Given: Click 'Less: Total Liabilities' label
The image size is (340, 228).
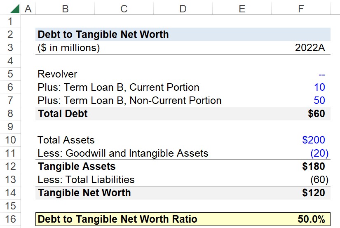Looking at the screenshot, I should click(x=86, y=180).
